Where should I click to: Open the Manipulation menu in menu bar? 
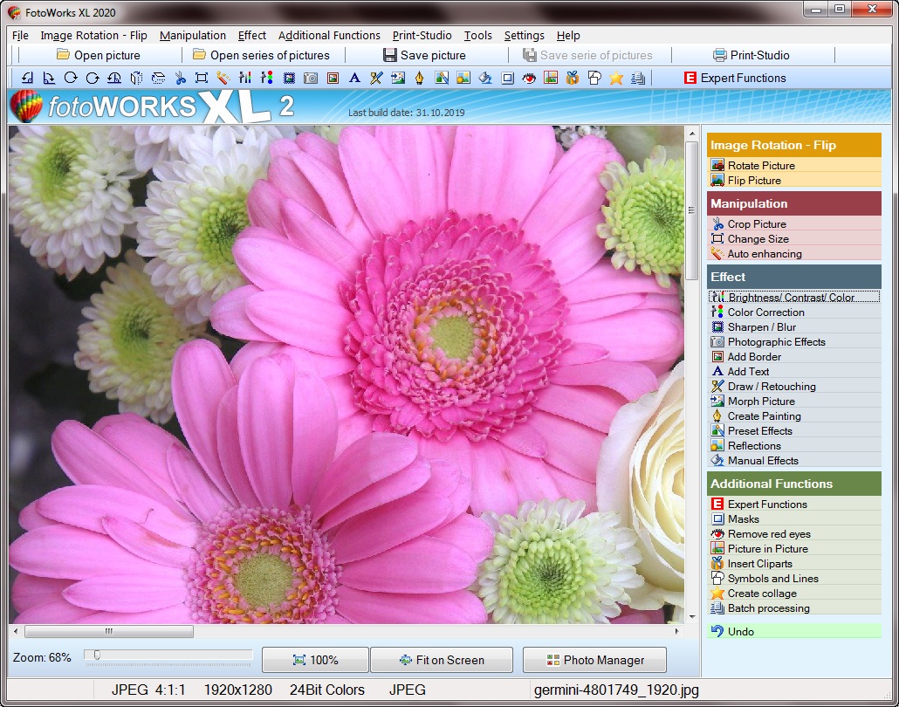pyautogui.click(x=193, y=36)
